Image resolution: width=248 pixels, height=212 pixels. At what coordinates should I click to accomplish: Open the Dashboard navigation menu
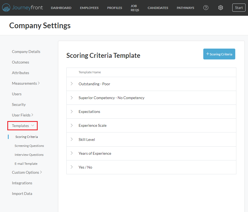tap(61, 8)
